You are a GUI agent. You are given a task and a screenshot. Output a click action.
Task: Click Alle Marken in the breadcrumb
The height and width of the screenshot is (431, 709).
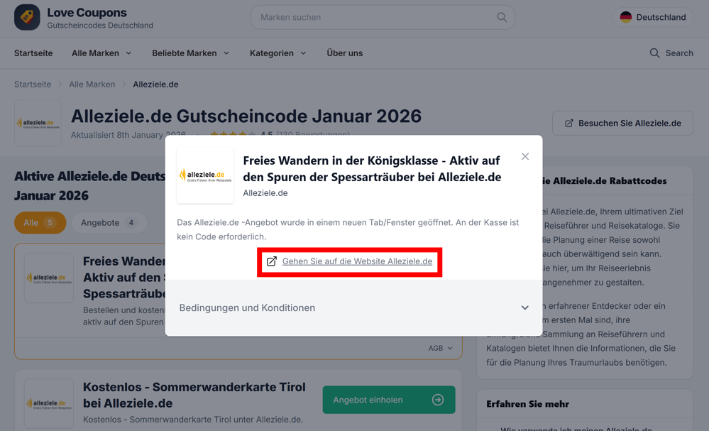pos(92,84)
